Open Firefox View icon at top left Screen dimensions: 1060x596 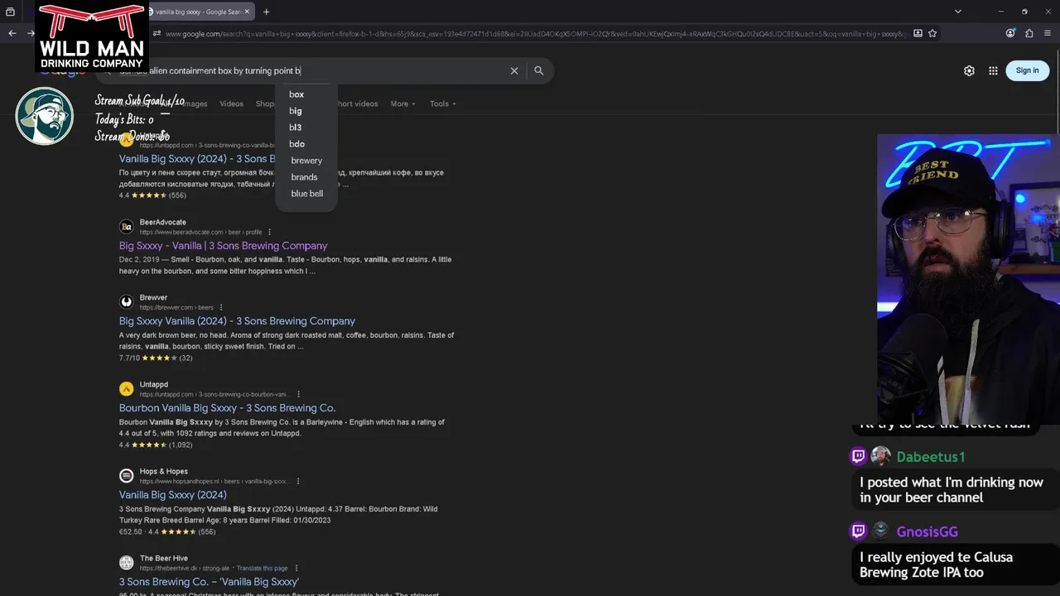10,12
